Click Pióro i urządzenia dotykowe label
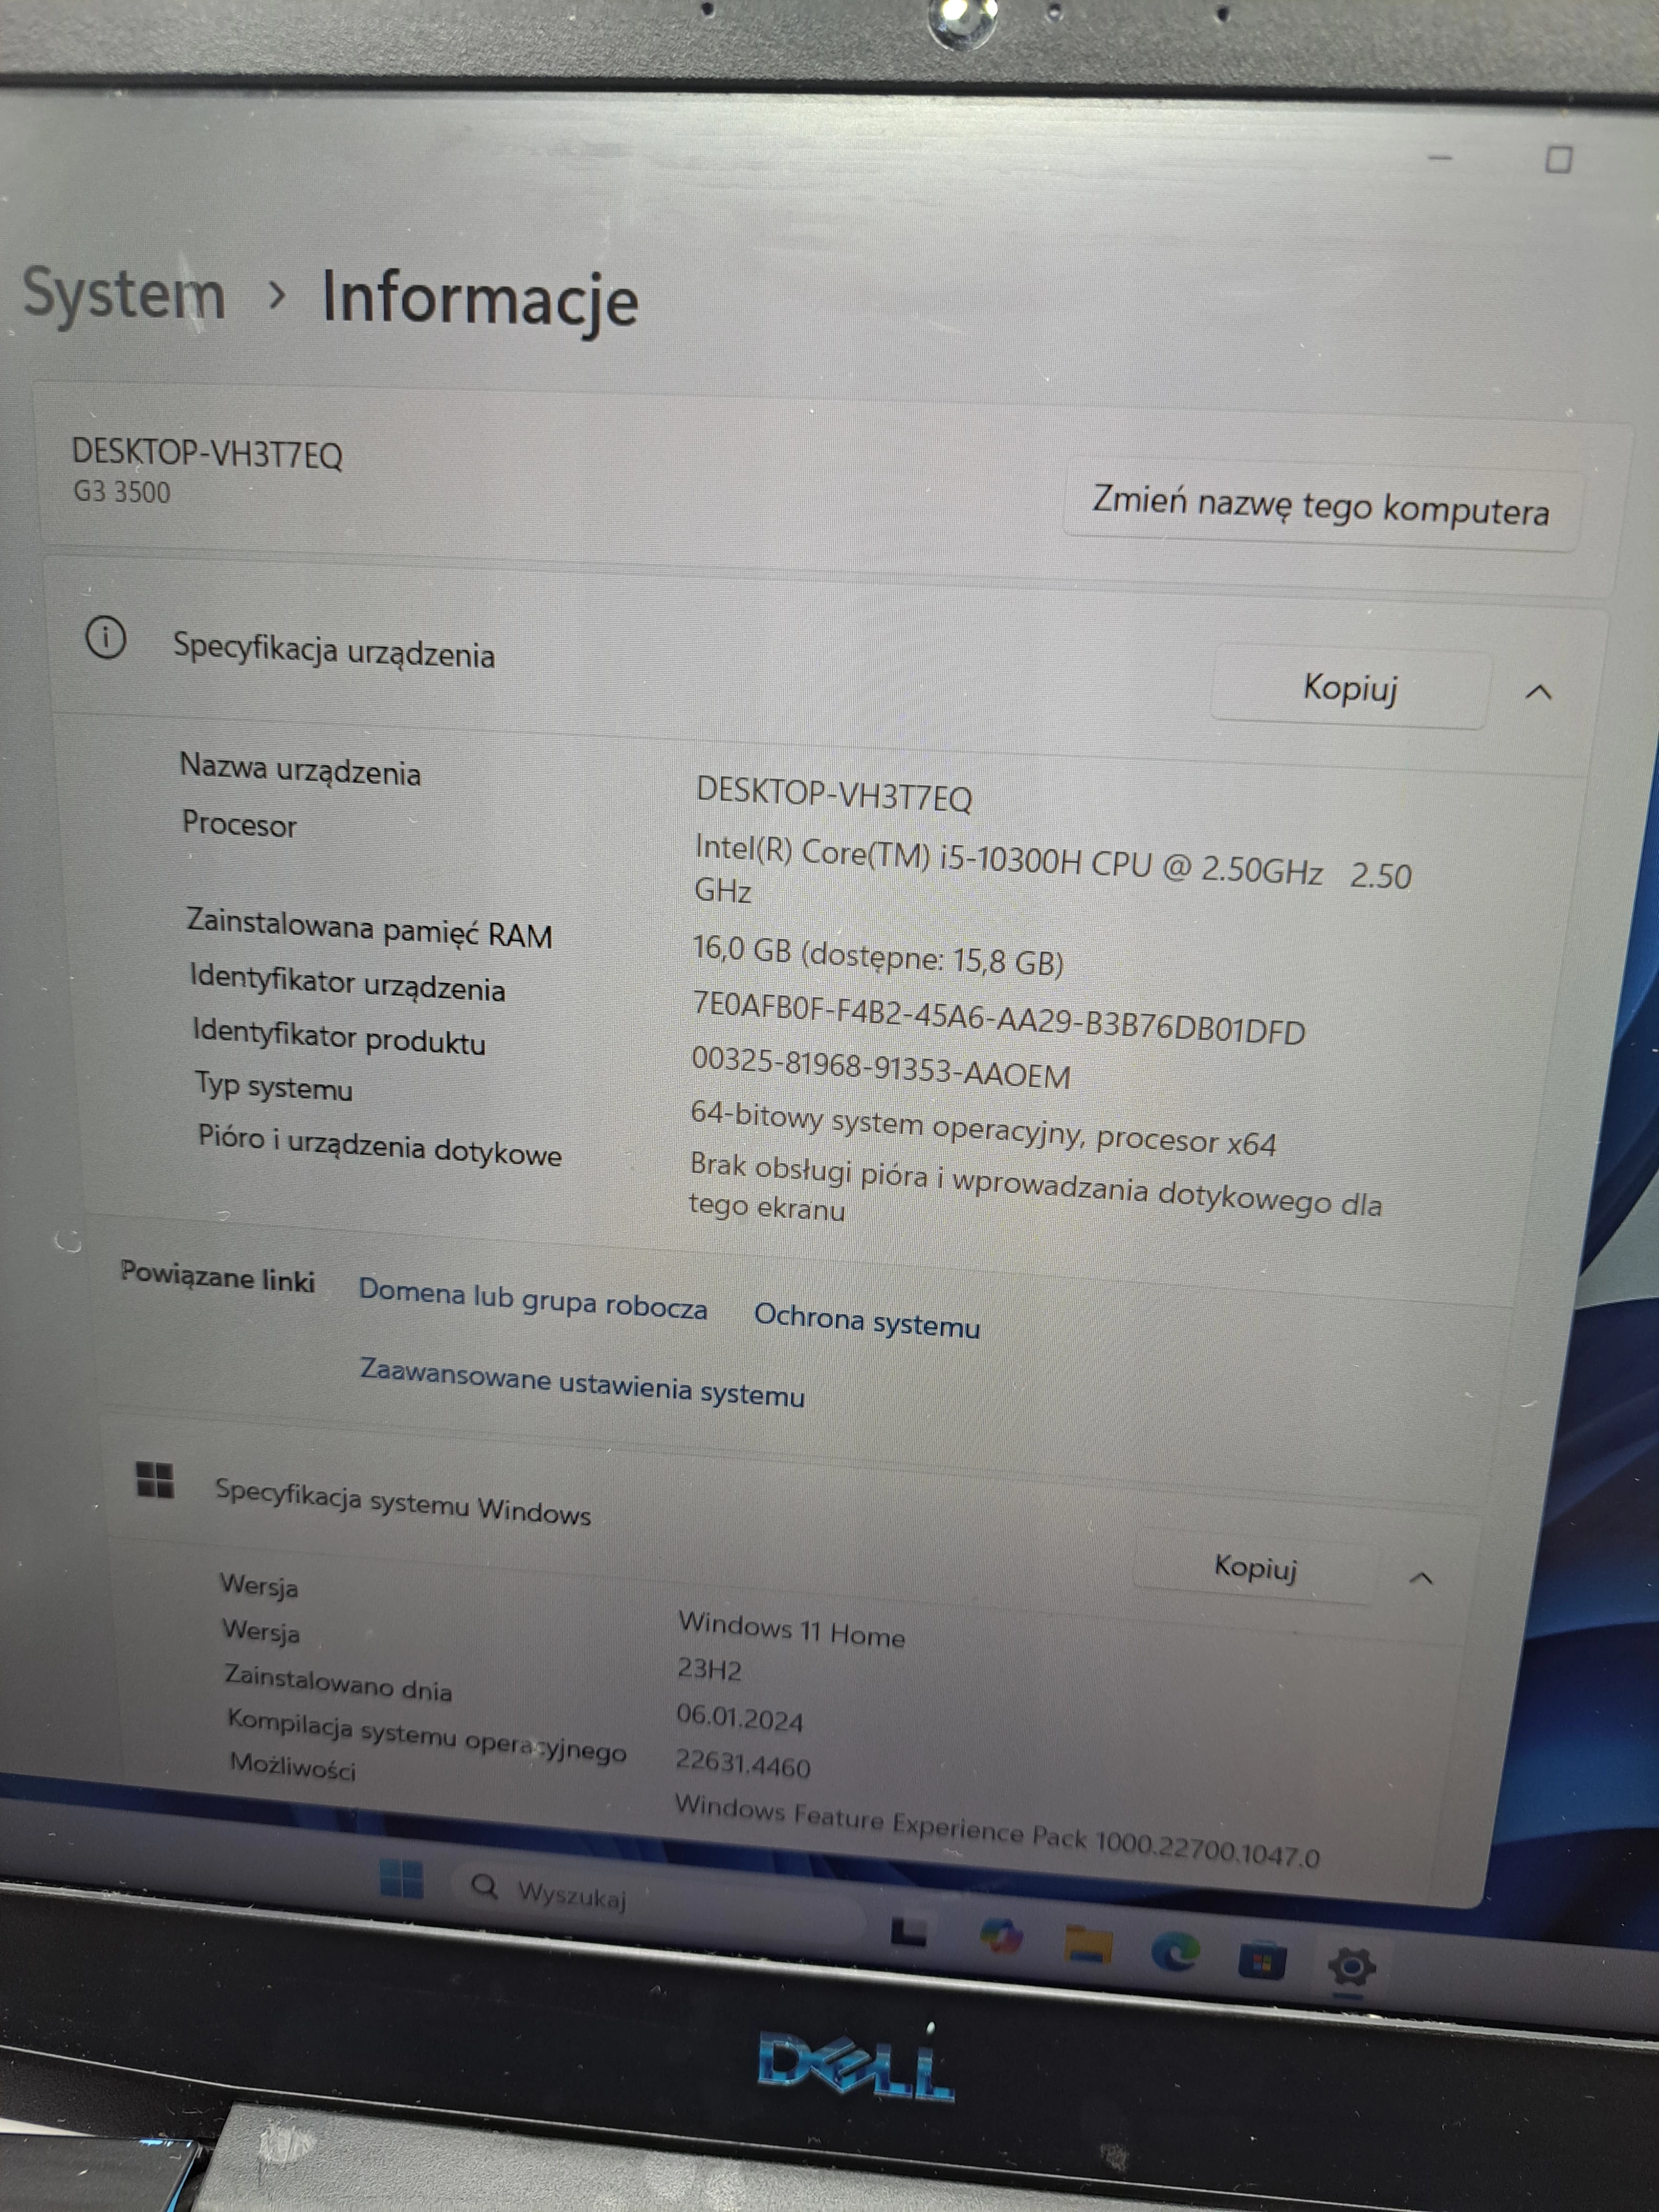Screen dimensions: 1659x2212 point(380,1146)
